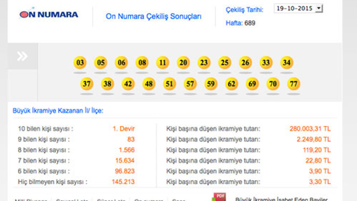Select lottery ball number 34
Image resolution: width=357 pixels, height=201 pixels.
coord(286,62)
